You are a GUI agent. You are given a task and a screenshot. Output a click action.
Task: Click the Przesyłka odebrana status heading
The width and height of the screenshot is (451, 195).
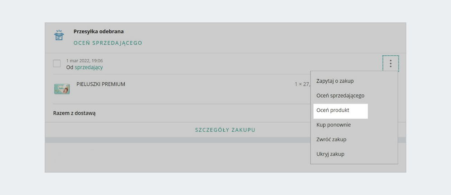coord(99,32)
